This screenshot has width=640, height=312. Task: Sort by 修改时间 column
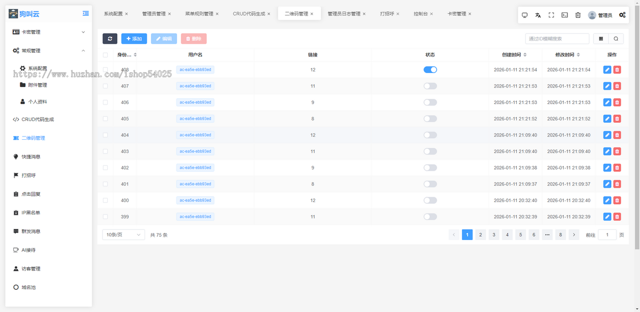[x=578, y=55]
